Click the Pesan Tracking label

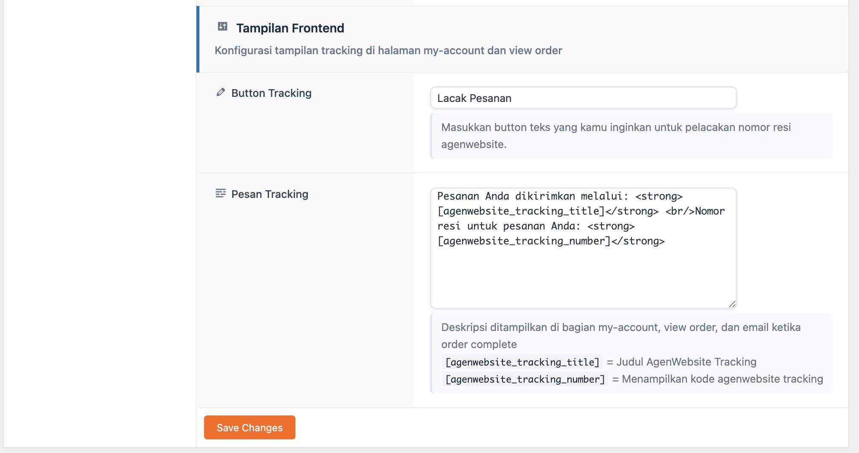[269, 194]
